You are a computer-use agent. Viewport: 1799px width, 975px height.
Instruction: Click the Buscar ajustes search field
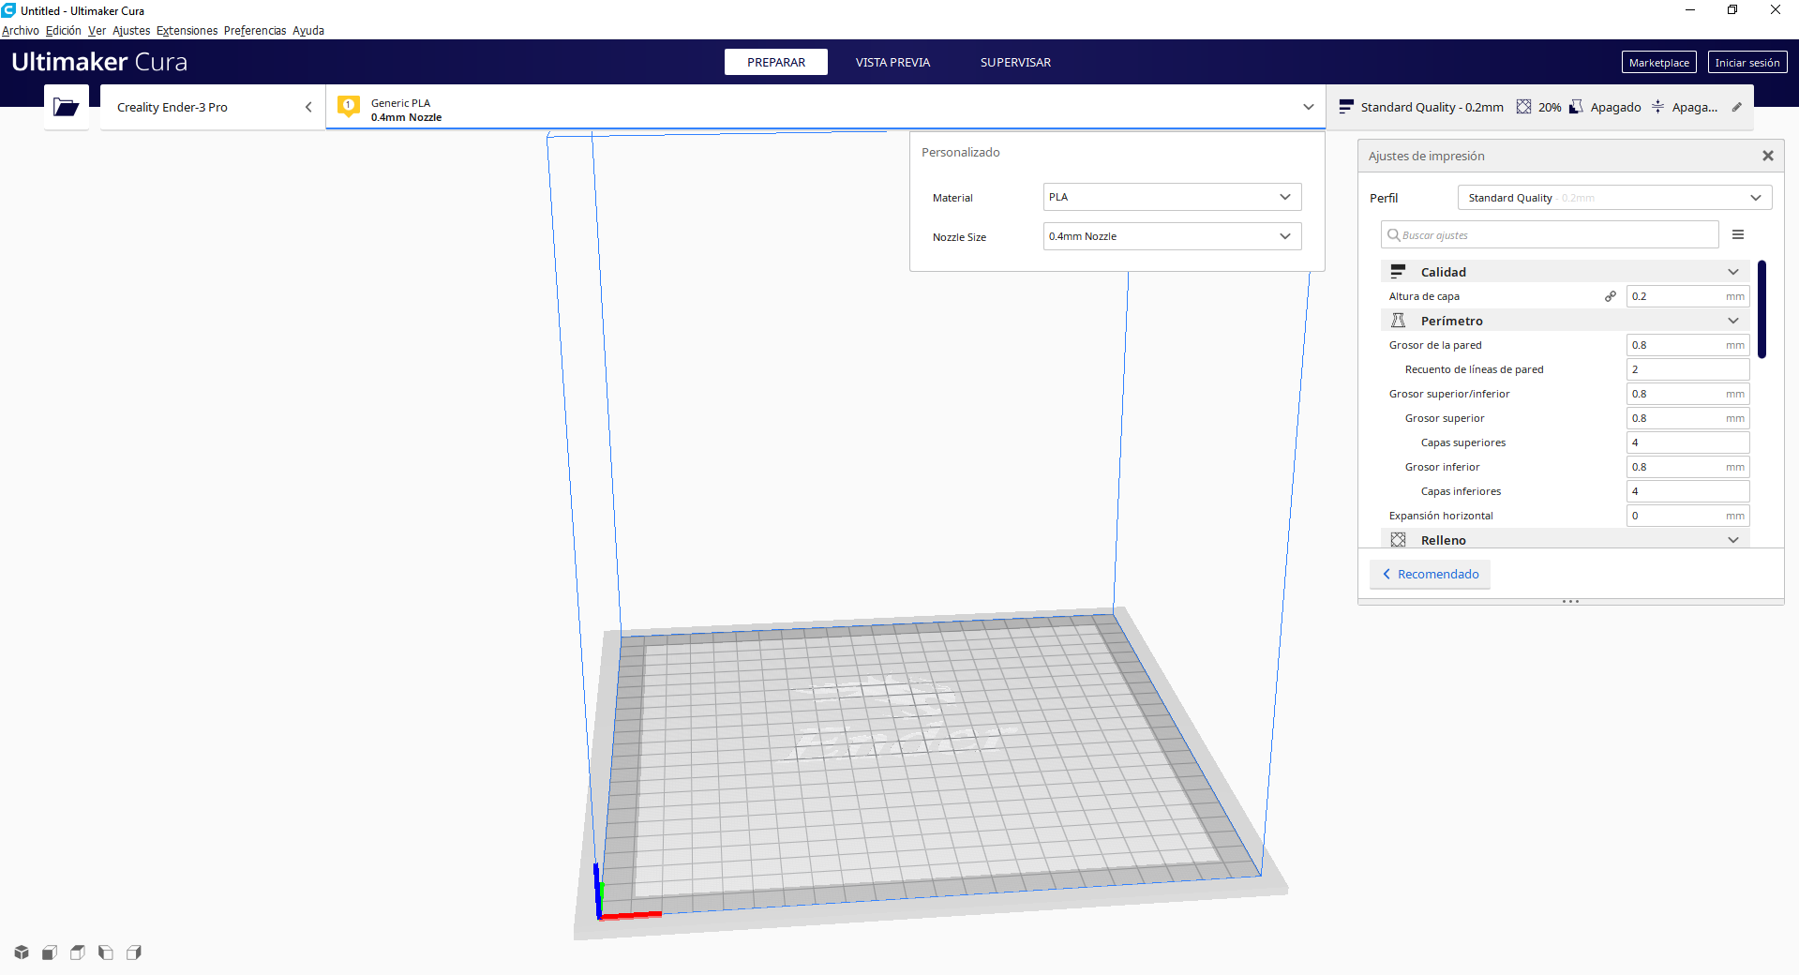[x=1550, y=234]
